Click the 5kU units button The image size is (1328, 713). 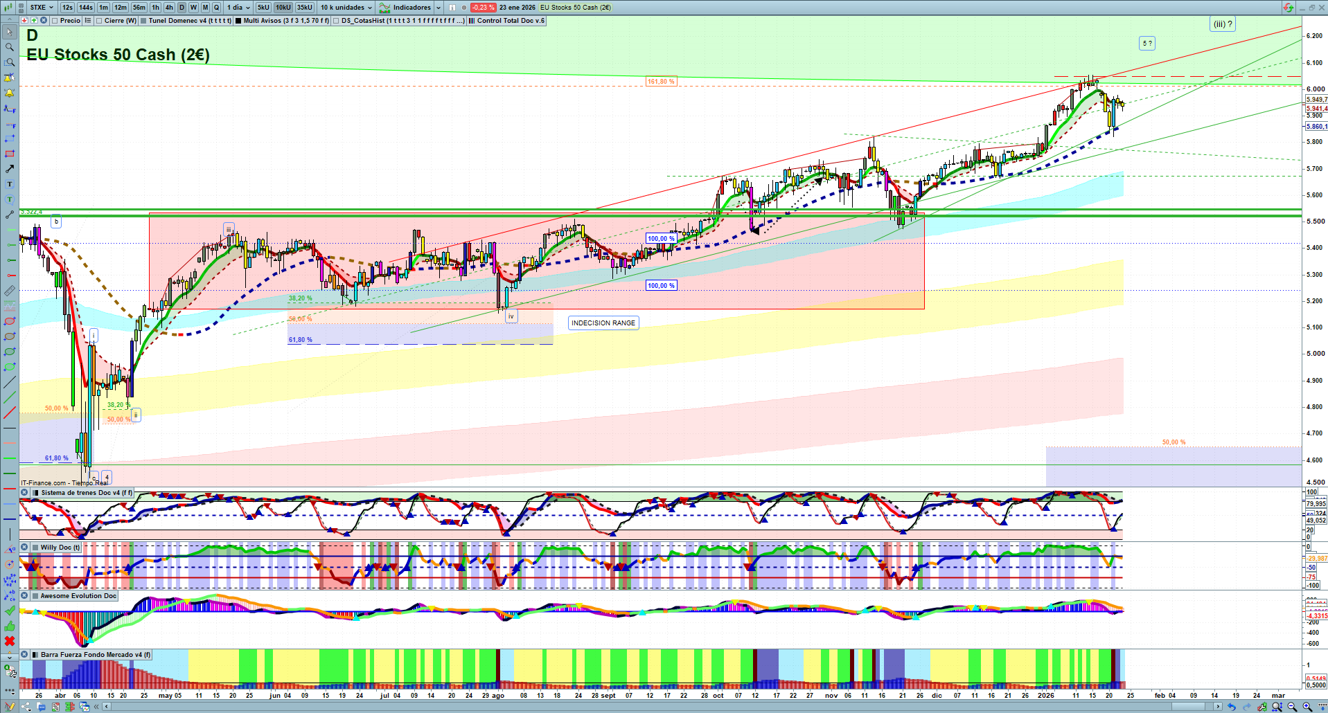click(x=263, y=8)
